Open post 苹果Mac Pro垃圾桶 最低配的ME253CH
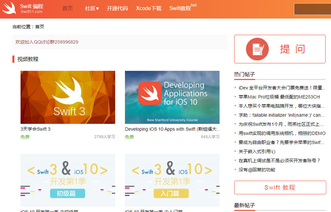The width and height of the screenshot is (331, 212). click(x=279, y=97)
